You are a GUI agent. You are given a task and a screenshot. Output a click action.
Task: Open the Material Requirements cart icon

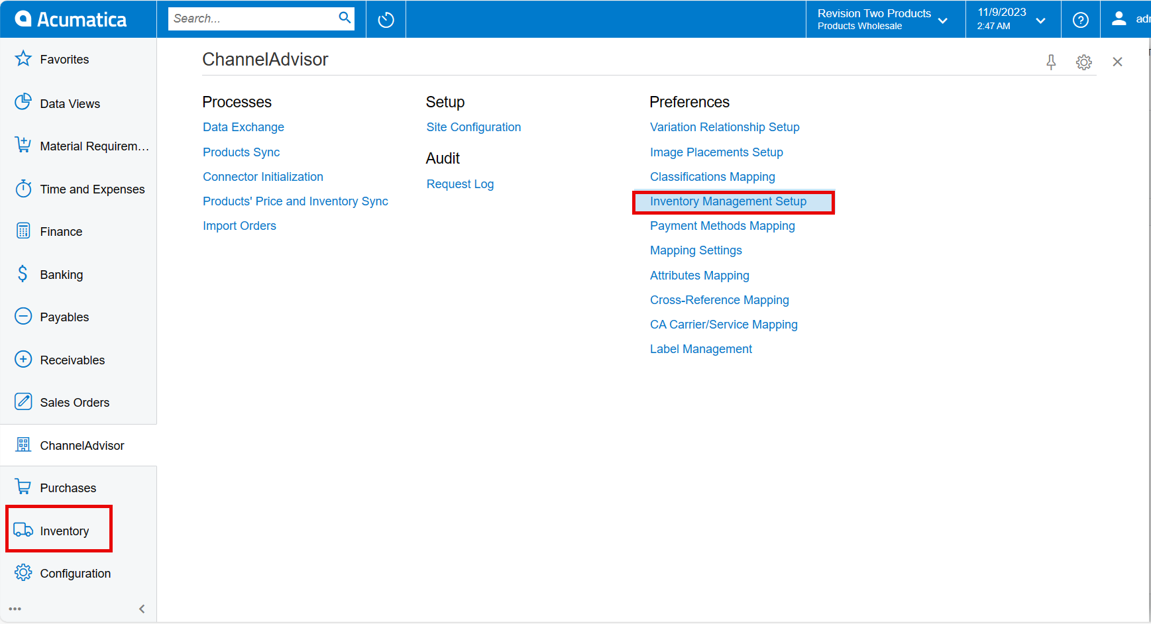23,145
